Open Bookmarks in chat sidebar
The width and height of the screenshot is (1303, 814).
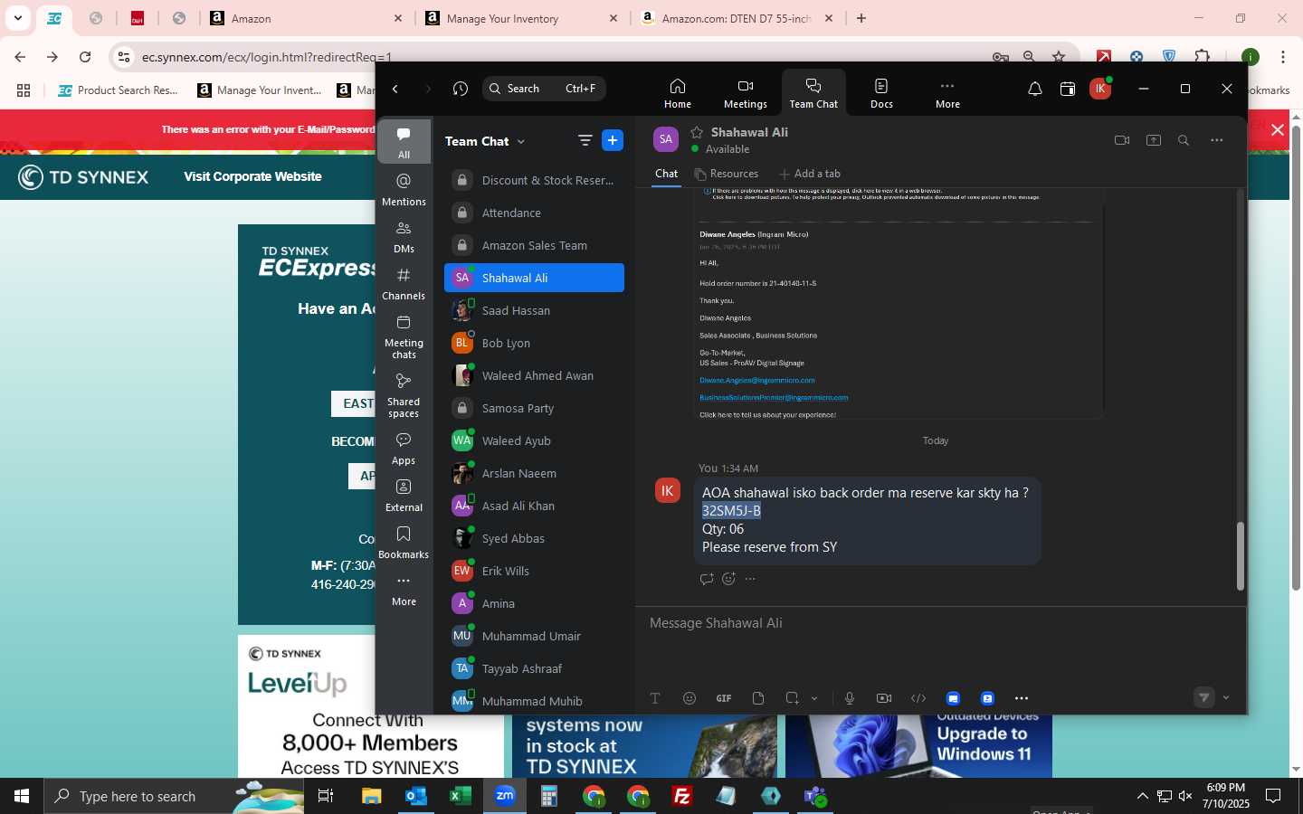pyautogui.click(x=404, y=542)
